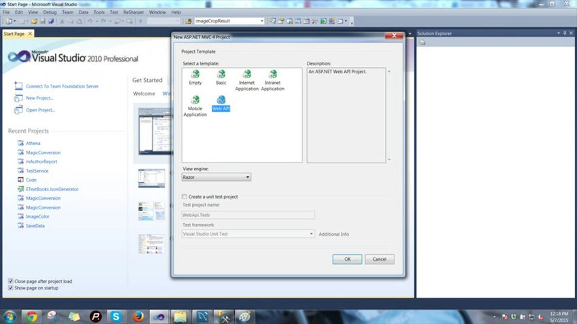Toggle Close page after project load
This screenshot has width=577, height=324.
(11, 281)
